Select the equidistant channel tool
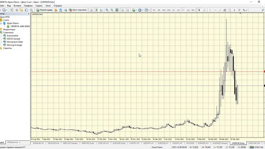Screen dimensions: 265x149 pos(224,10)
